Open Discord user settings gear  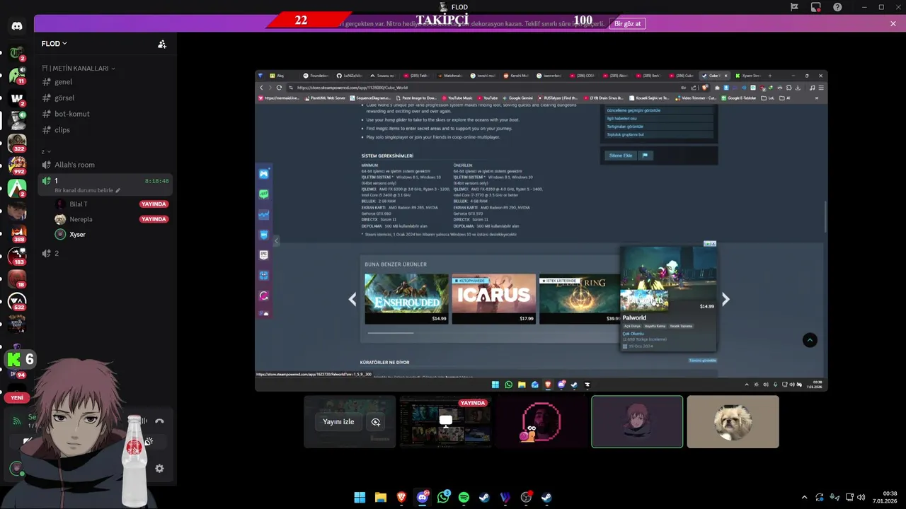(x=159, y=468)
